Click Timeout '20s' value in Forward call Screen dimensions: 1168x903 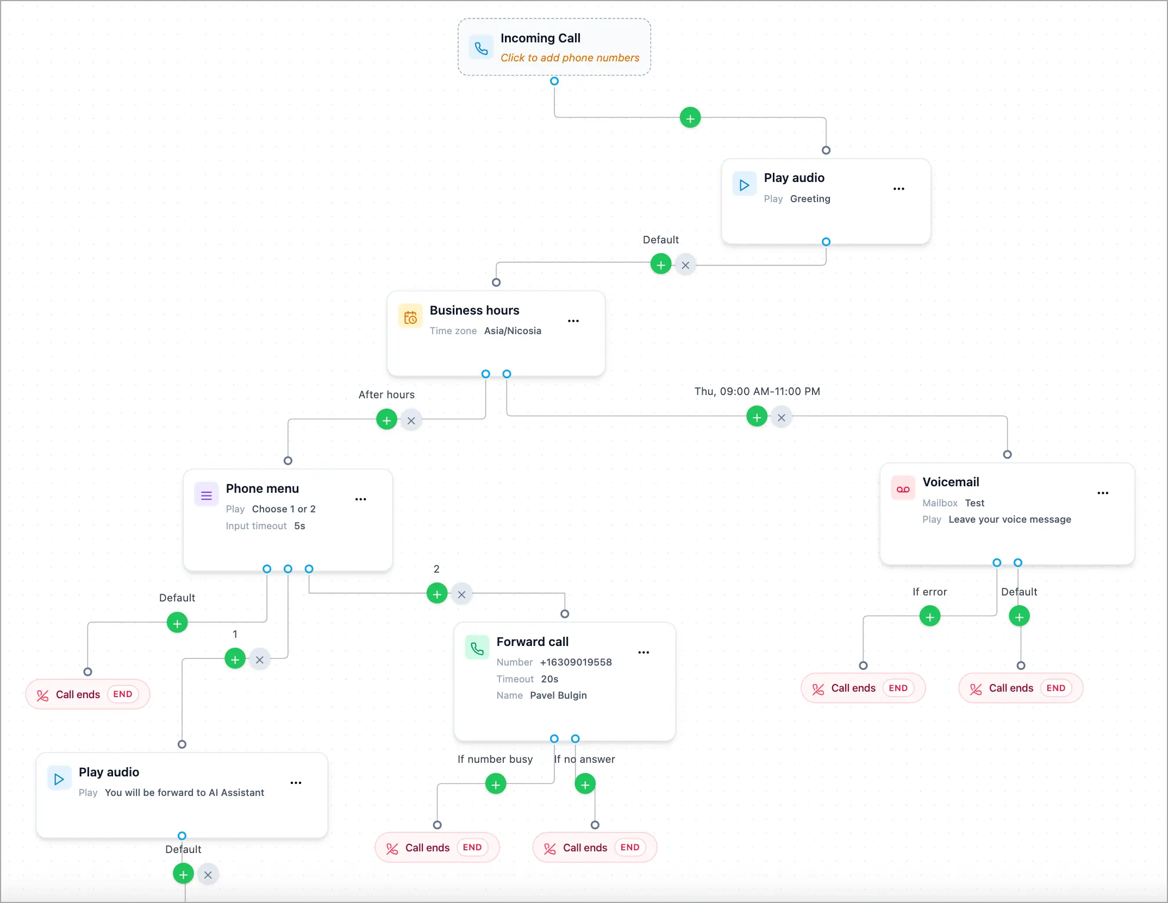549,679
